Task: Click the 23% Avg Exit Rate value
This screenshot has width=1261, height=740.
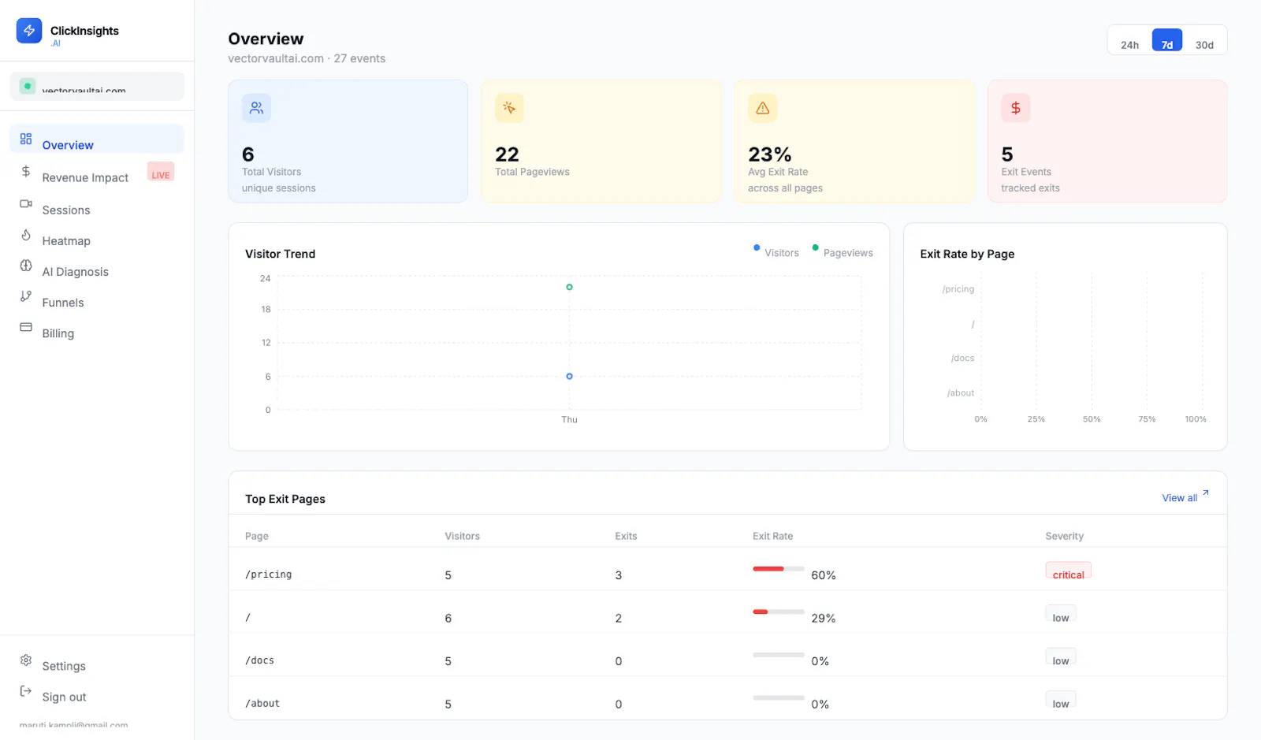Action: tap(770, 154)
